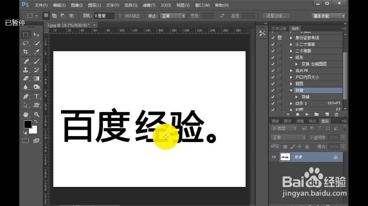Open the 样式 style dropdown
368x206 pixels.
pos(173,16)
